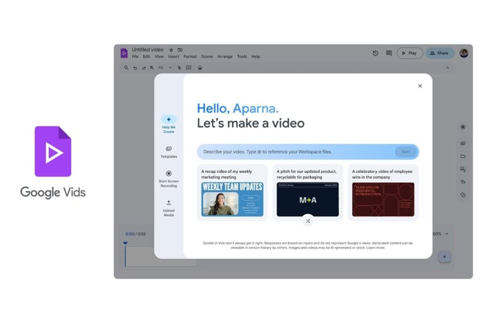Star the Untitled video document

click(x=171, y=50)
